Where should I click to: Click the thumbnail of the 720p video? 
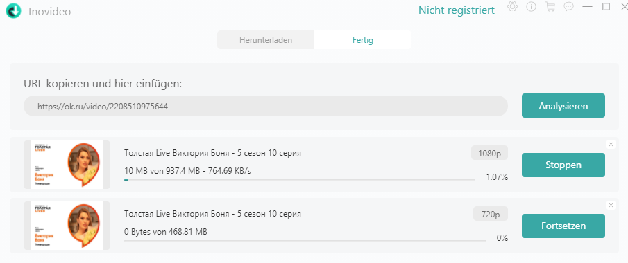(x=67, y=226)
